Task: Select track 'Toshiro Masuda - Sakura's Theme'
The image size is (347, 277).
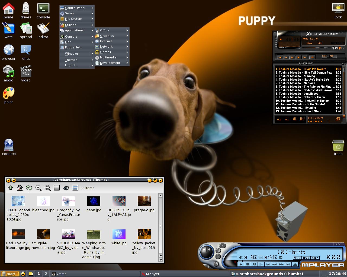Action: point(308,97)
